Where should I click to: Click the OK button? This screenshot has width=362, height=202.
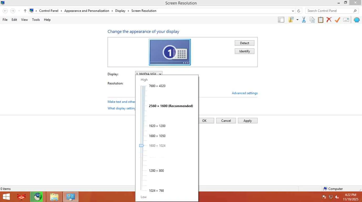[x=204, y=121]
